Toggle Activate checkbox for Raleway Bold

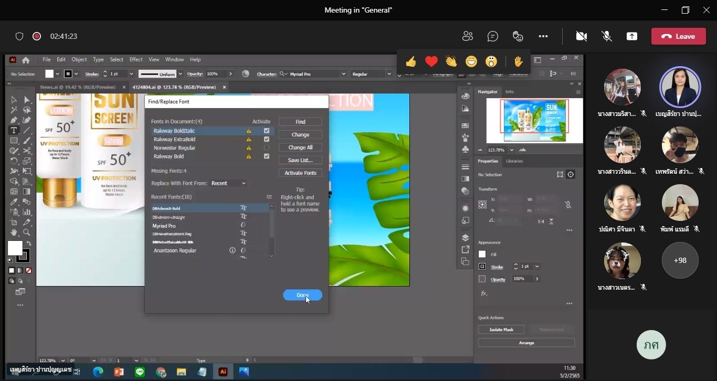267,156
